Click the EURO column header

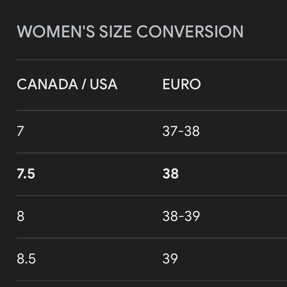tap(182, 84)
